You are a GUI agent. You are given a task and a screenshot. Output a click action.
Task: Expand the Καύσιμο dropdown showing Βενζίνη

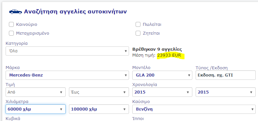pos(194,109)
